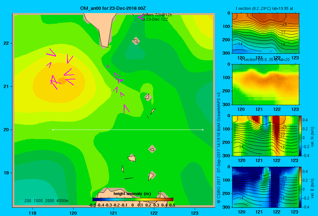This screenshot has height=216, width=318.
Task: Click longitude tick '121' on main map axis
Action: 114,213
